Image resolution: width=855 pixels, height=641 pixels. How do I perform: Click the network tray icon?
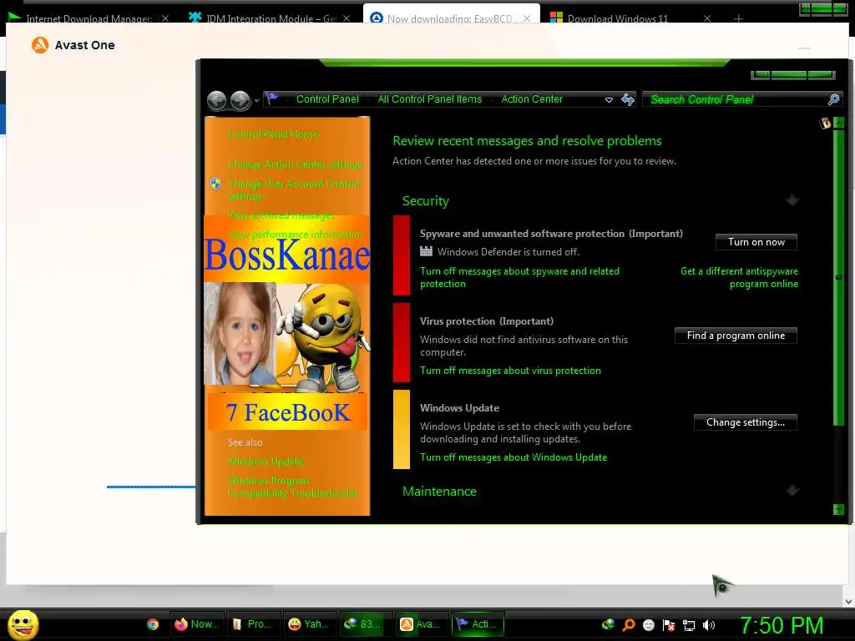tap(689, 625)
